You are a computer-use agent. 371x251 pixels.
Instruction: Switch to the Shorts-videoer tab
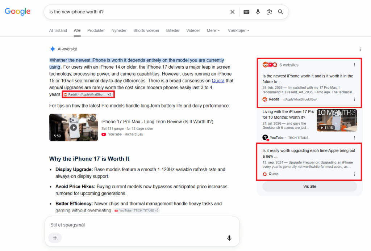tap(146, 30)
